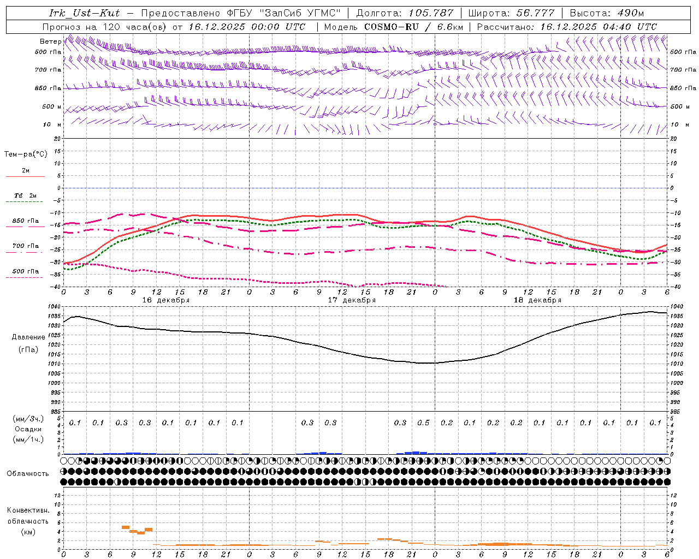The width and height of the screenshot is (699, 559).
Task: Click the Облачность cloud cover label
Action: click(28, 474)
